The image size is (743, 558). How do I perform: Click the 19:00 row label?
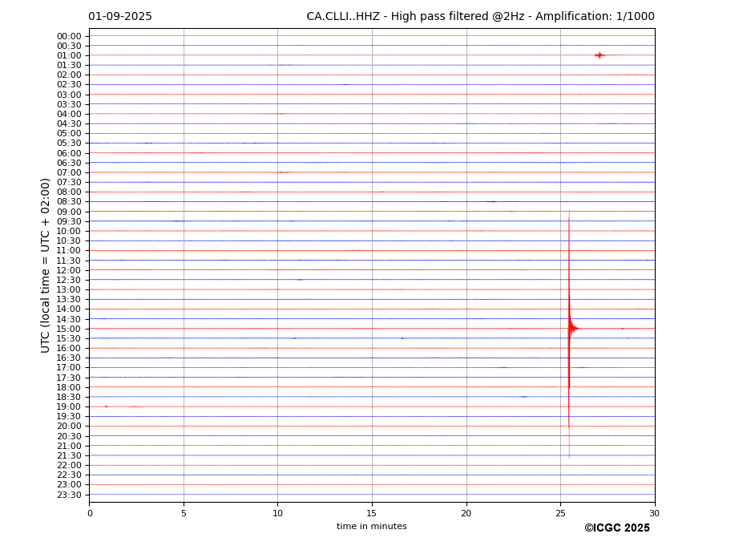pyautogui.click(x=69, y=406)
